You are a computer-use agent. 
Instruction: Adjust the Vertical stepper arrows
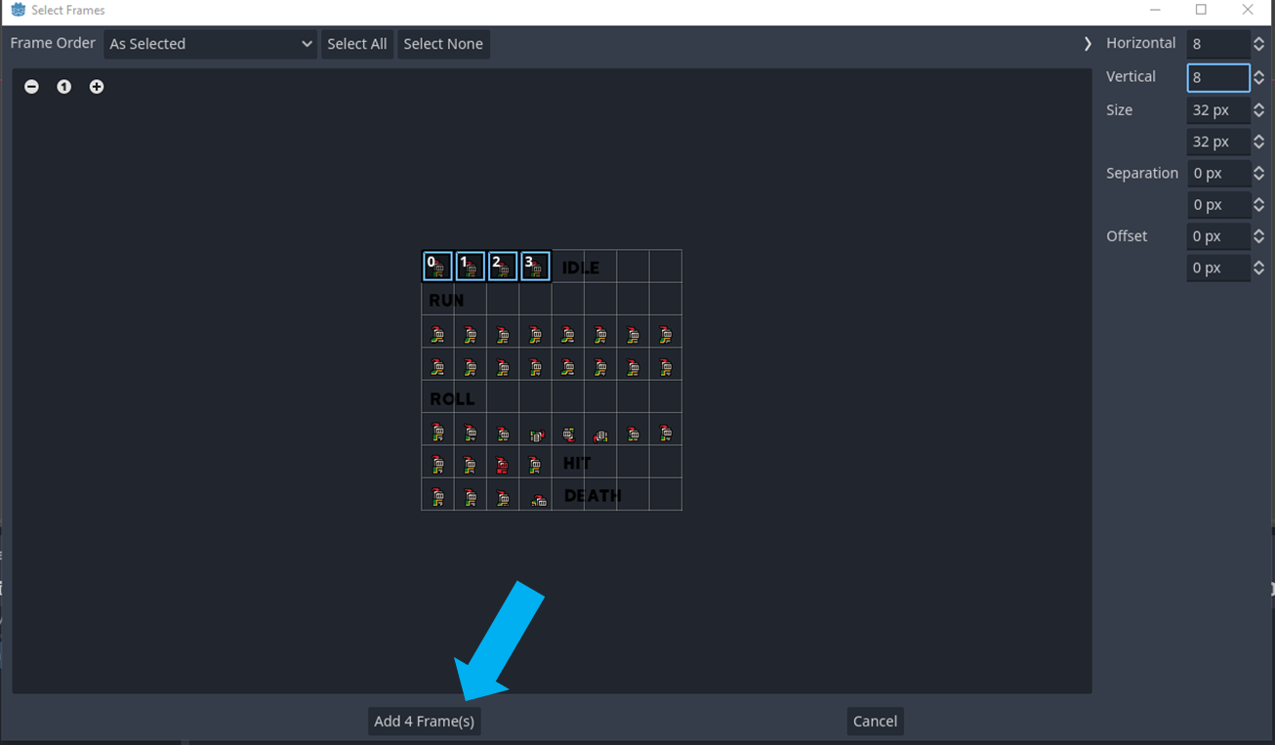(1258, 77)
